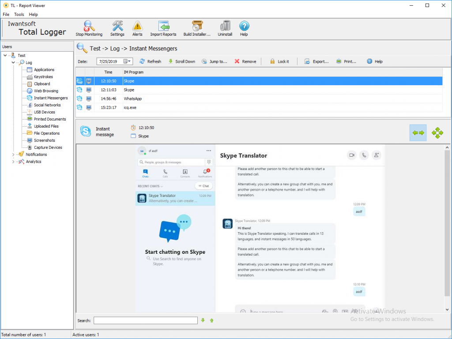
Task: Open the date picker dropdown
Action: point(128,61)
